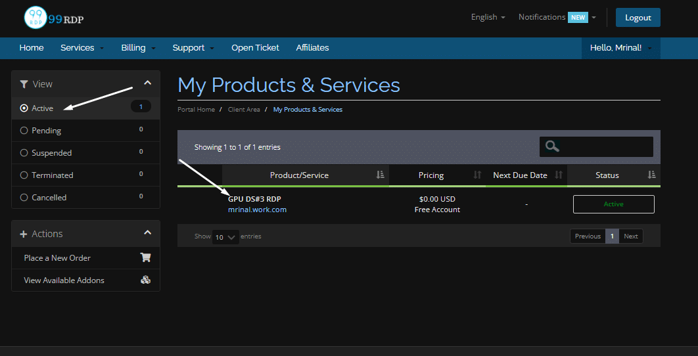698x356 pixels.
Task: Click the shopping cart icon beside Place a New Order
Action: click(x=145, y=257)
